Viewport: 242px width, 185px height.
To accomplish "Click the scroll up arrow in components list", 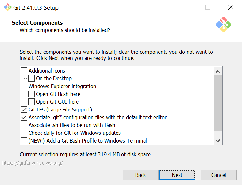I will tap(218, 71).
